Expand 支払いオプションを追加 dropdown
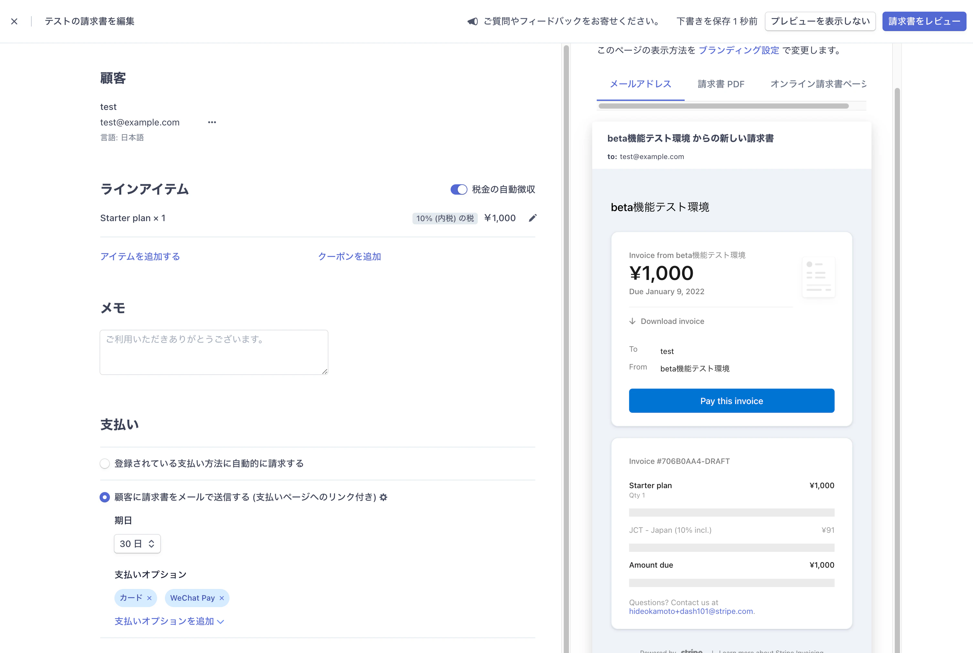973x653 pixels. pyautogui.click(x=169, y=621)
